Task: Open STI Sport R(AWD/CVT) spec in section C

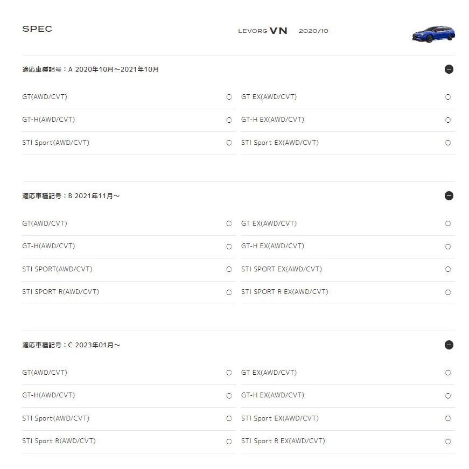Action: (x=129, y=442)
